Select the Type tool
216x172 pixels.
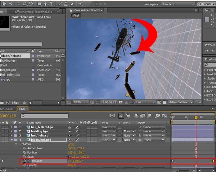click(x=52, y=4)
